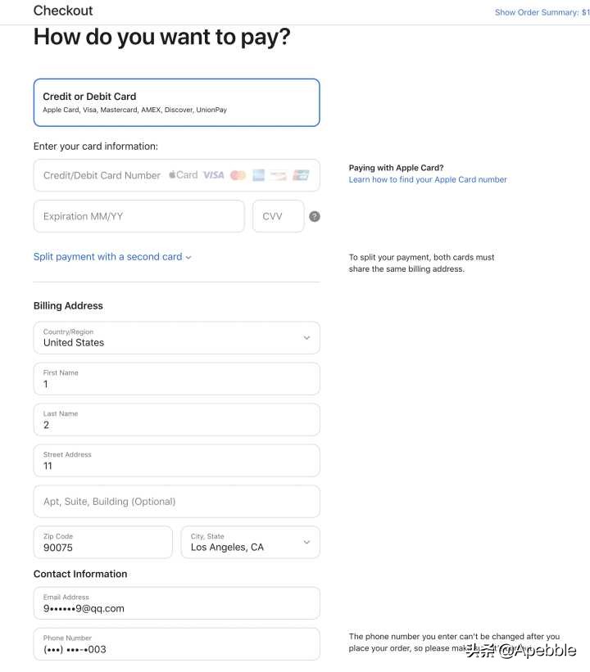Click the UnionPay logo icon

coord(301,175)
